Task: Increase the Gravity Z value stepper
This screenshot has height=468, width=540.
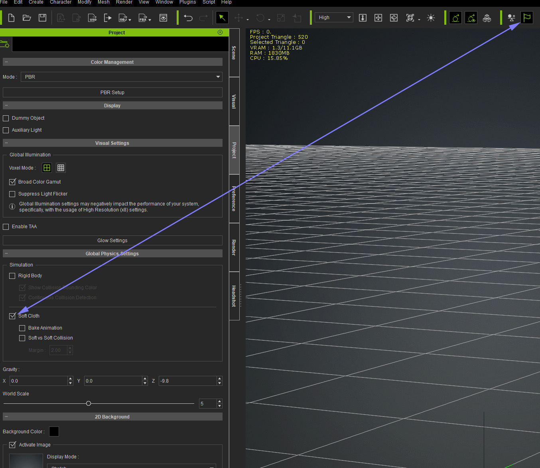Action: (x=220, y=379)
